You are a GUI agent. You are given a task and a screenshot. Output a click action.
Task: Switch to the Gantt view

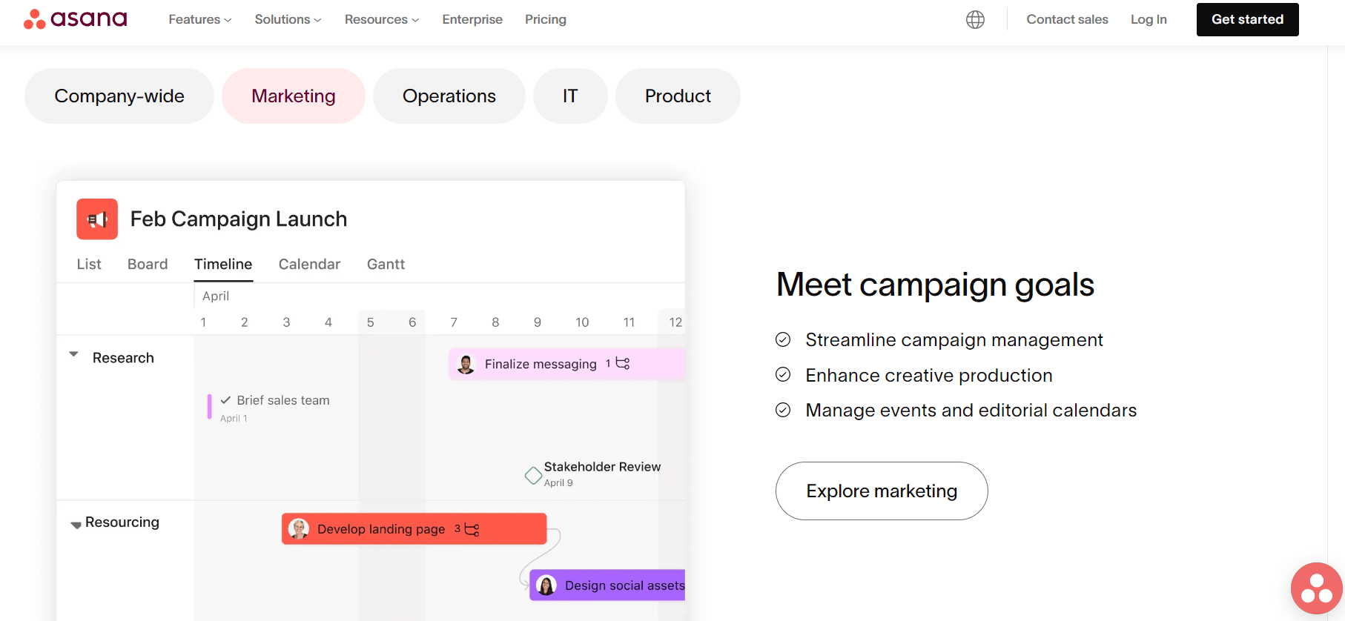[x=386, y=264]
